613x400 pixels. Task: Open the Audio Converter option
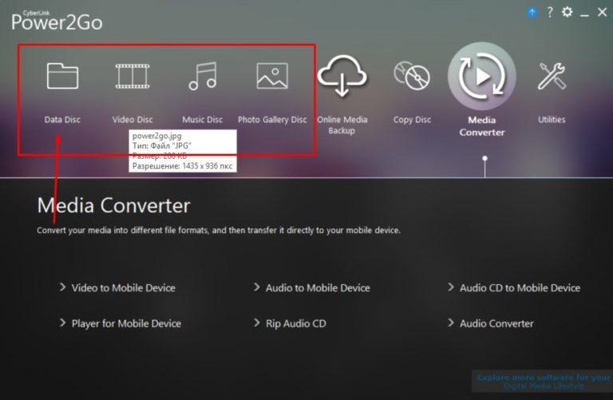tap(496, 323)
